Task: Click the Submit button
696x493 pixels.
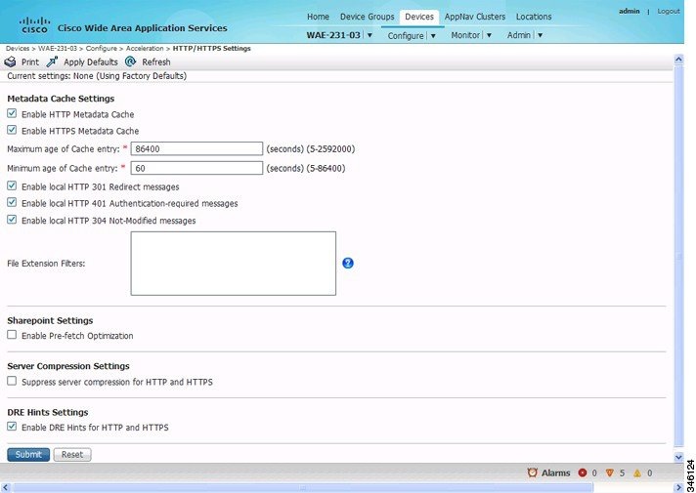Action: point(28,454)
